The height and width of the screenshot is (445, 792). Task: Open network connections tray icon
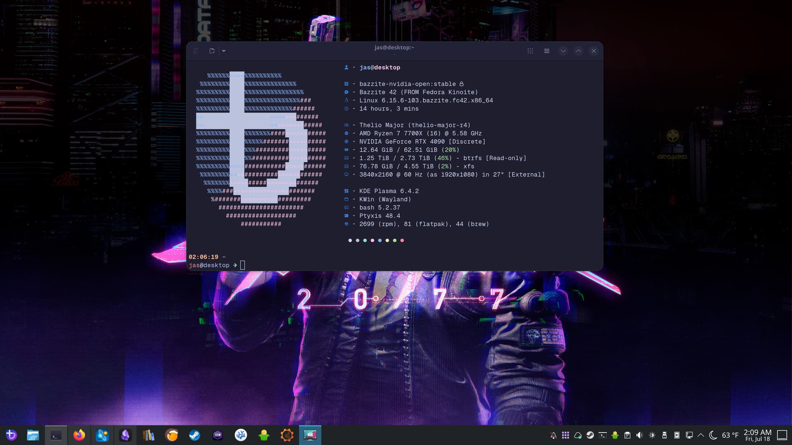pyautogui.click(x=689, y=435)
